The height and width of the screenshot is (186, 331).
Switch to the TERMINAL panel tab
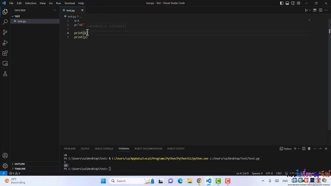(124, 149)
